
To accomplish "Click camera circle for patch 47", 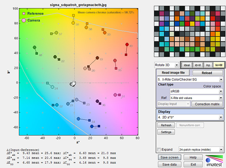I will click(92, 126).
